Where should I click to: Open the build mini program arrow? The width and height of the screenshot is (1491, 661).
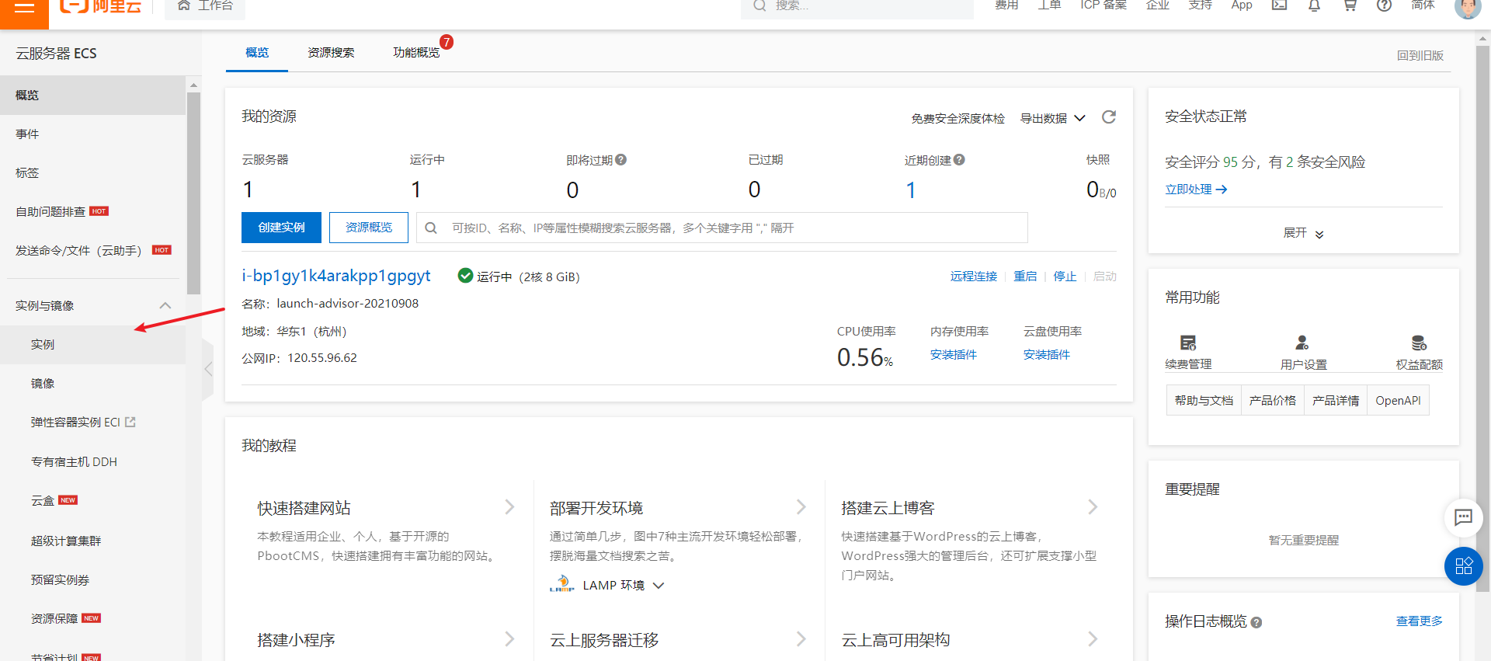point(509,639)
